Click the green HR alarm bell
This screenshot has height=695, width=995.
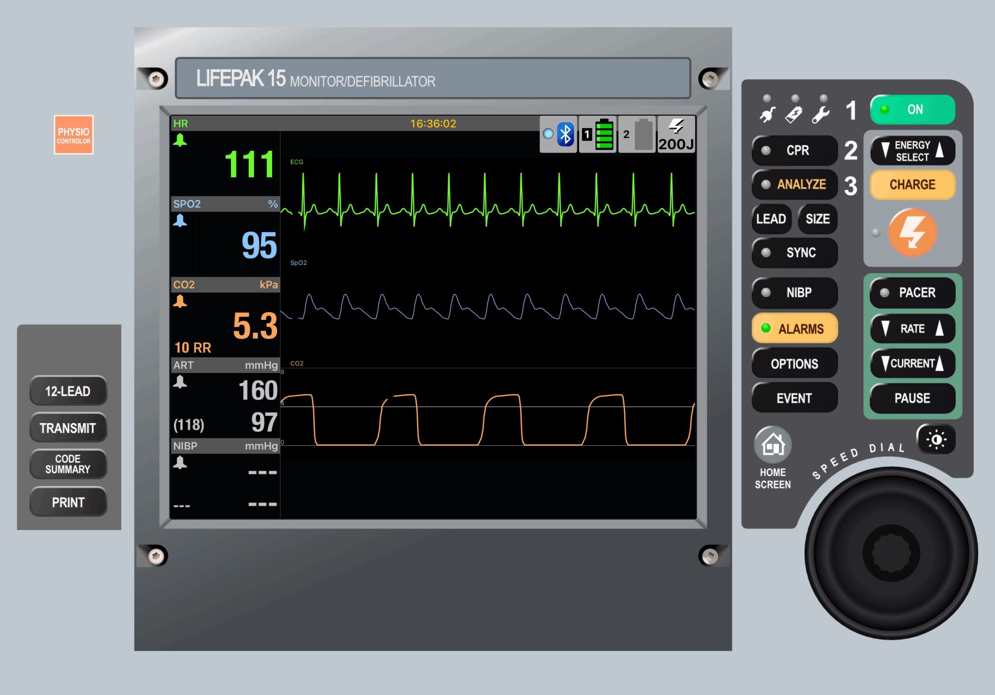180,140
